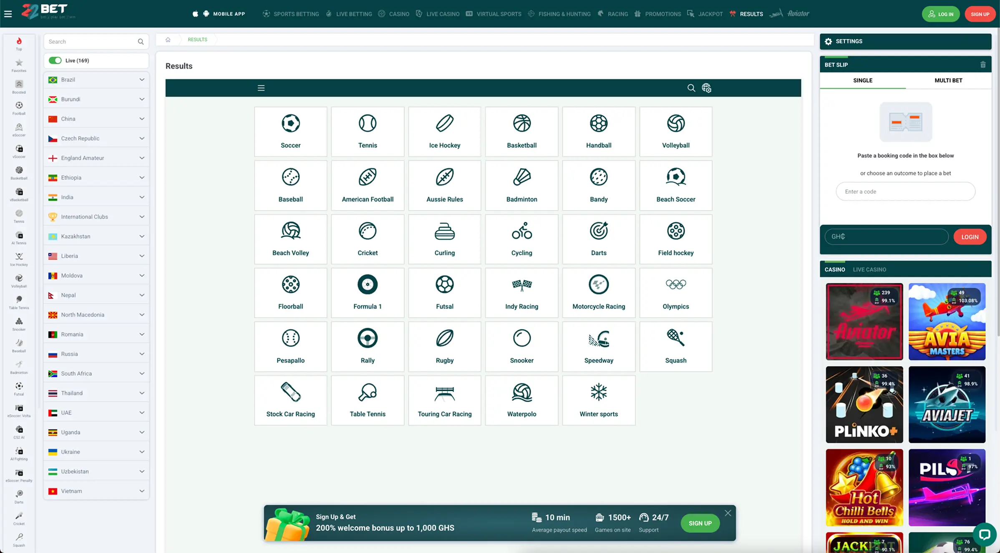Expand the Czech Republic section
The height and width of the screenshot is (553, 1000).
point(96,138)
